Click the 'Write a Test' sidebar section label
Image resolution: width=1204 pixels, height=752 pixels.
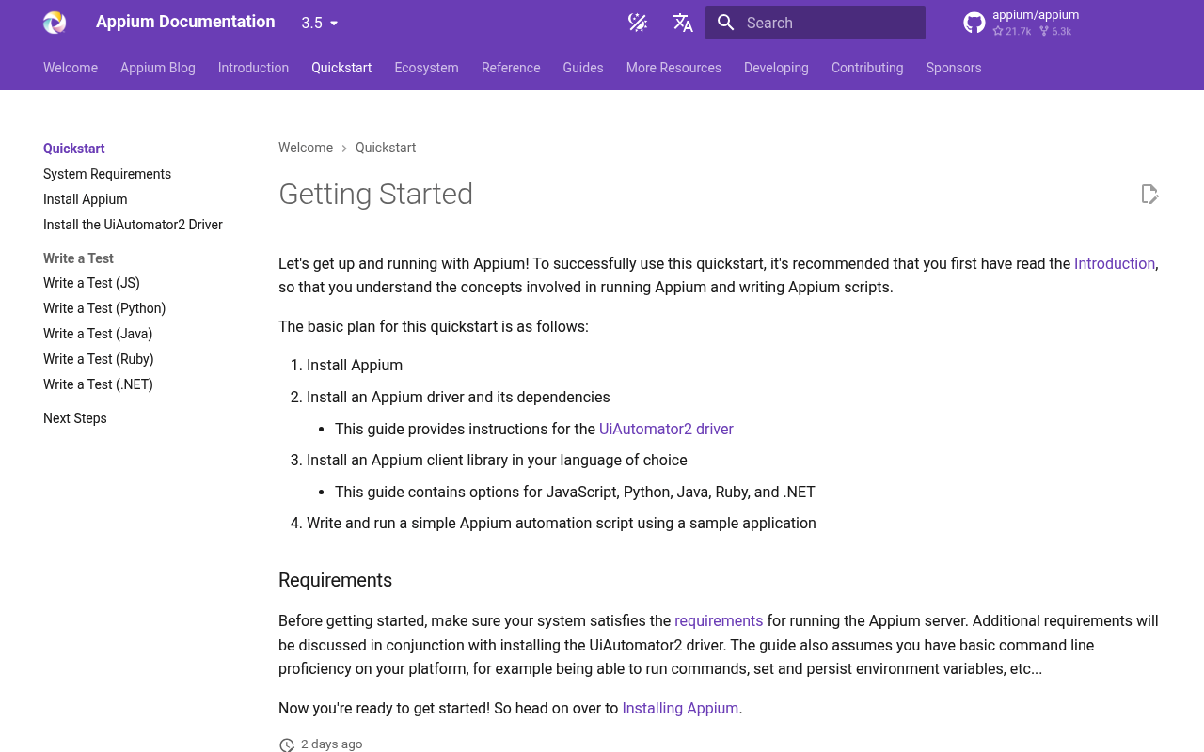pos(78,258)
